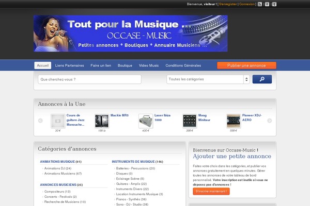Click the Cours de guitare Jazz Manouche title
Screen dimensions: 310x206
click(x=75, y=120)
